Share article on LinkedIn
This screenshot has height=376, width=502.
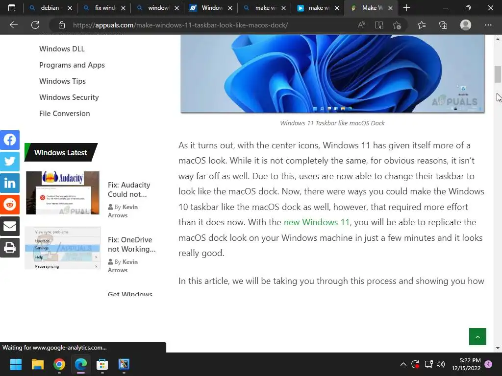point(10,183)
